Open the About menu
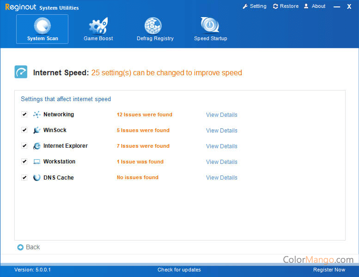Screen dimensions: 359x277 [314, 6]
